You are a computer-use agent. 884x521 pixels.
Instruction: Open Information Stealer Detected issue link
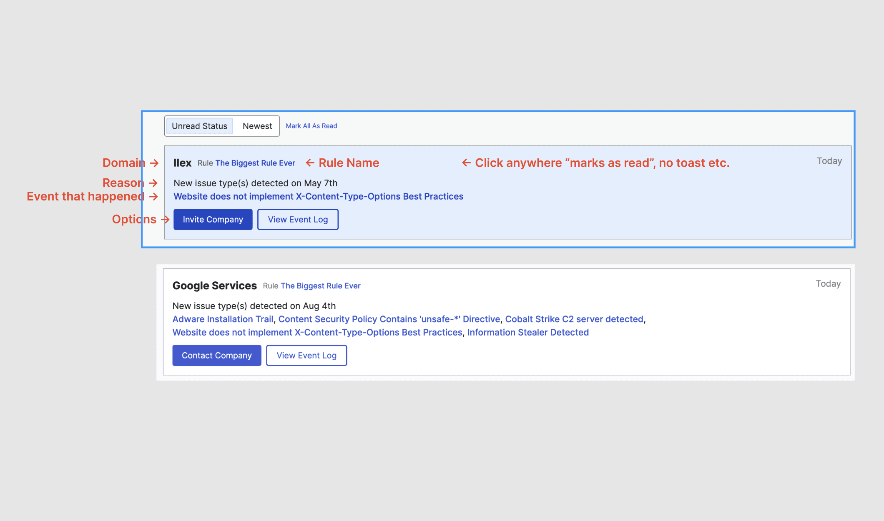click(x=528, y=333)
